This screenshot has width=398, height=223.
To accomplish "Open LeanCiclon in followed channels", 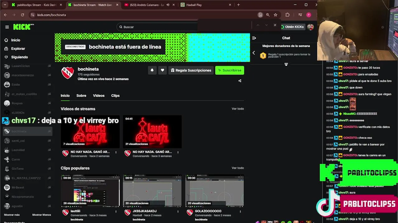I will pyautogui.click(x=27, y=66).
